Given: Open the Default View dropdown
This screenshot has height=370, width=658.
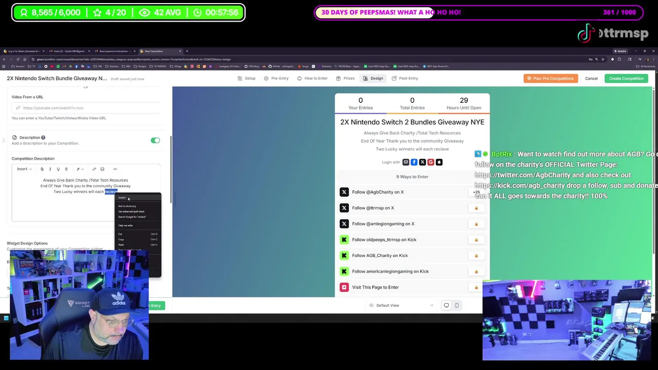Looking at the screenshot, I should pos(401,305).
